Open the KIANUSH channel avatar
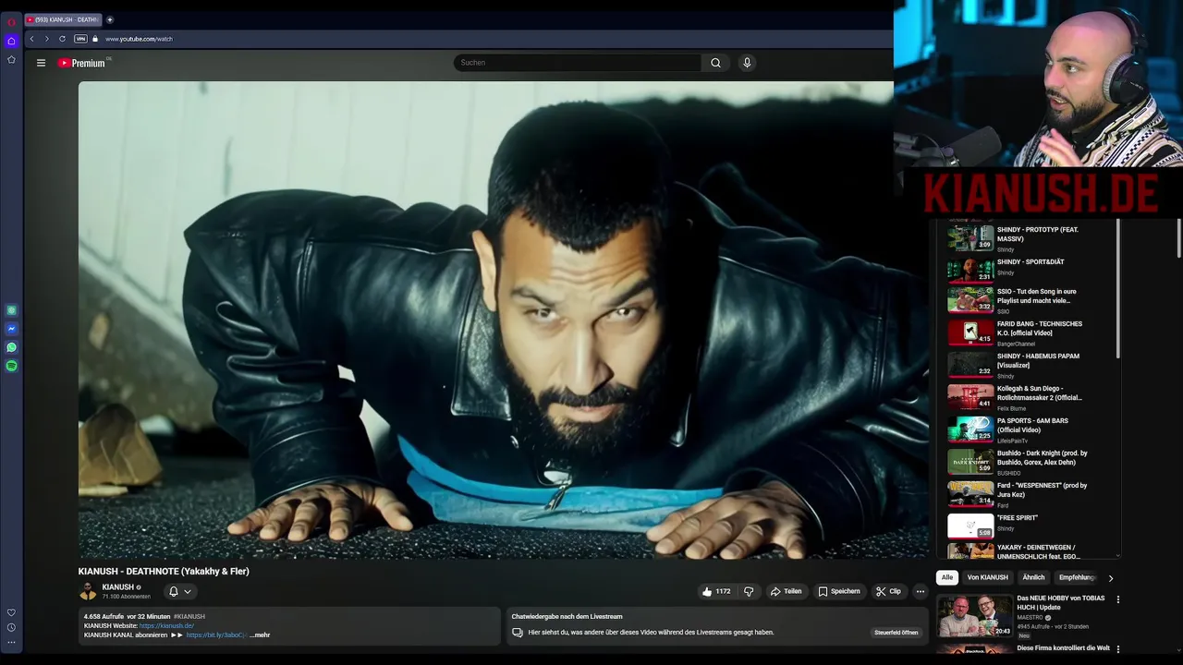1183x665 pixels. (88, 591)
